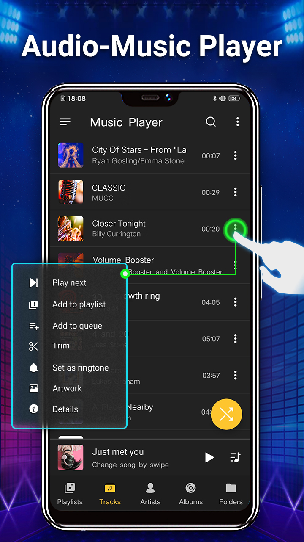Screen dimensions: 304x542
Task: Switch to the Playlists tab
Action: coord(70,494)
